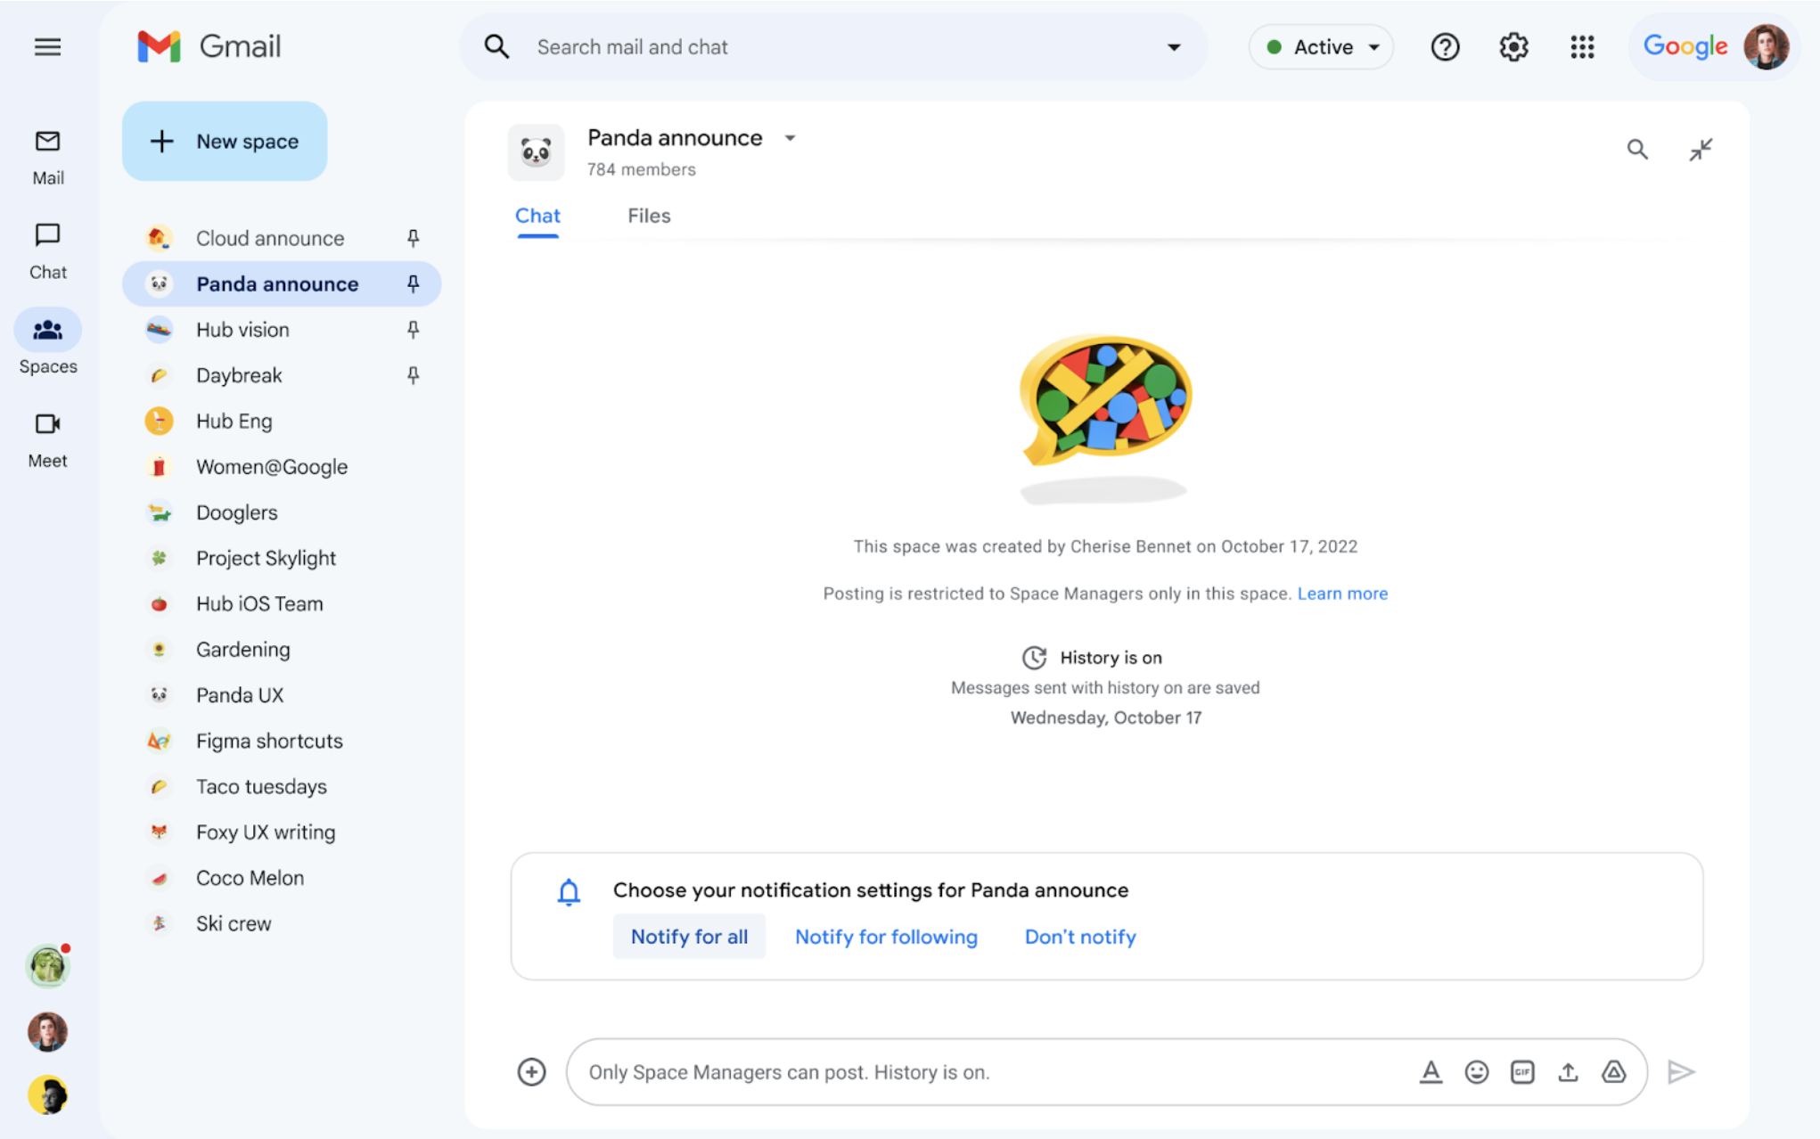Viewport: 1820px width, 1139px height.
Task: Choose Notify for following option
Action: 886,937
